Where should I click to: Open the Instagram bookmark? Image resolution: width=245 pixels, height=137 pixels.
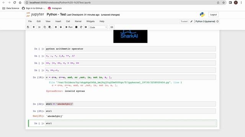click(55, 8)
